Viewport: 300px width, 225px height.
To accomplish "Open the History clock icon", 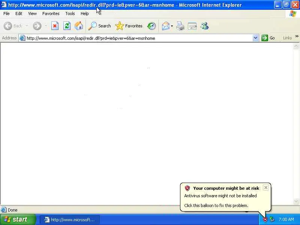I will click(151, 26).
